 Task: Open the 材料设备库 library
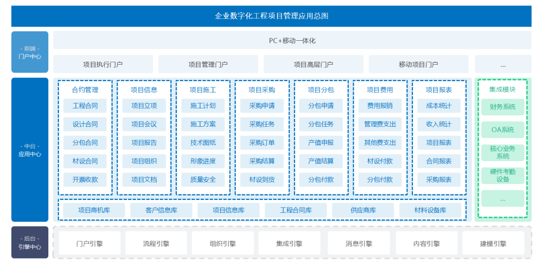point(430,210)
